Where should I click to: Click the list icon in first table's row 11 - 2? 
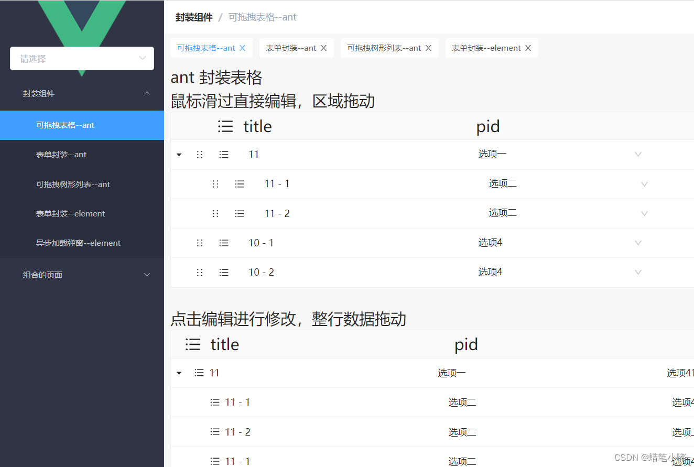[240, 213]
